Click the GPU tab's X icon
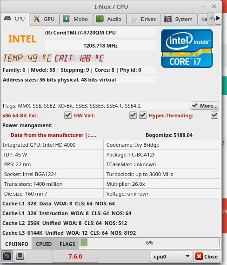Screen dimensions: 227x265 36,19
